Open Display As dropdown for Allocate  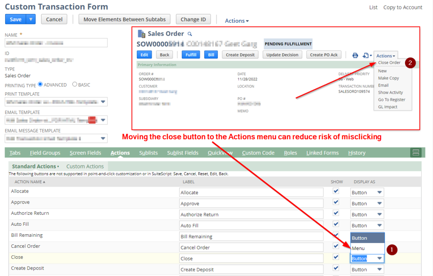pyautogui.click(x=367, y=192)
